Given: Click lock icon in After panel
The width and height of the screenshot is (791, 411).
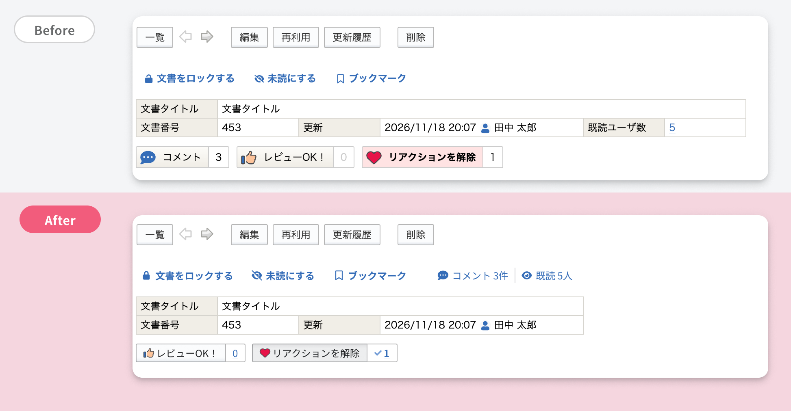Looking at the screenshot, I should tap(146, 276).
